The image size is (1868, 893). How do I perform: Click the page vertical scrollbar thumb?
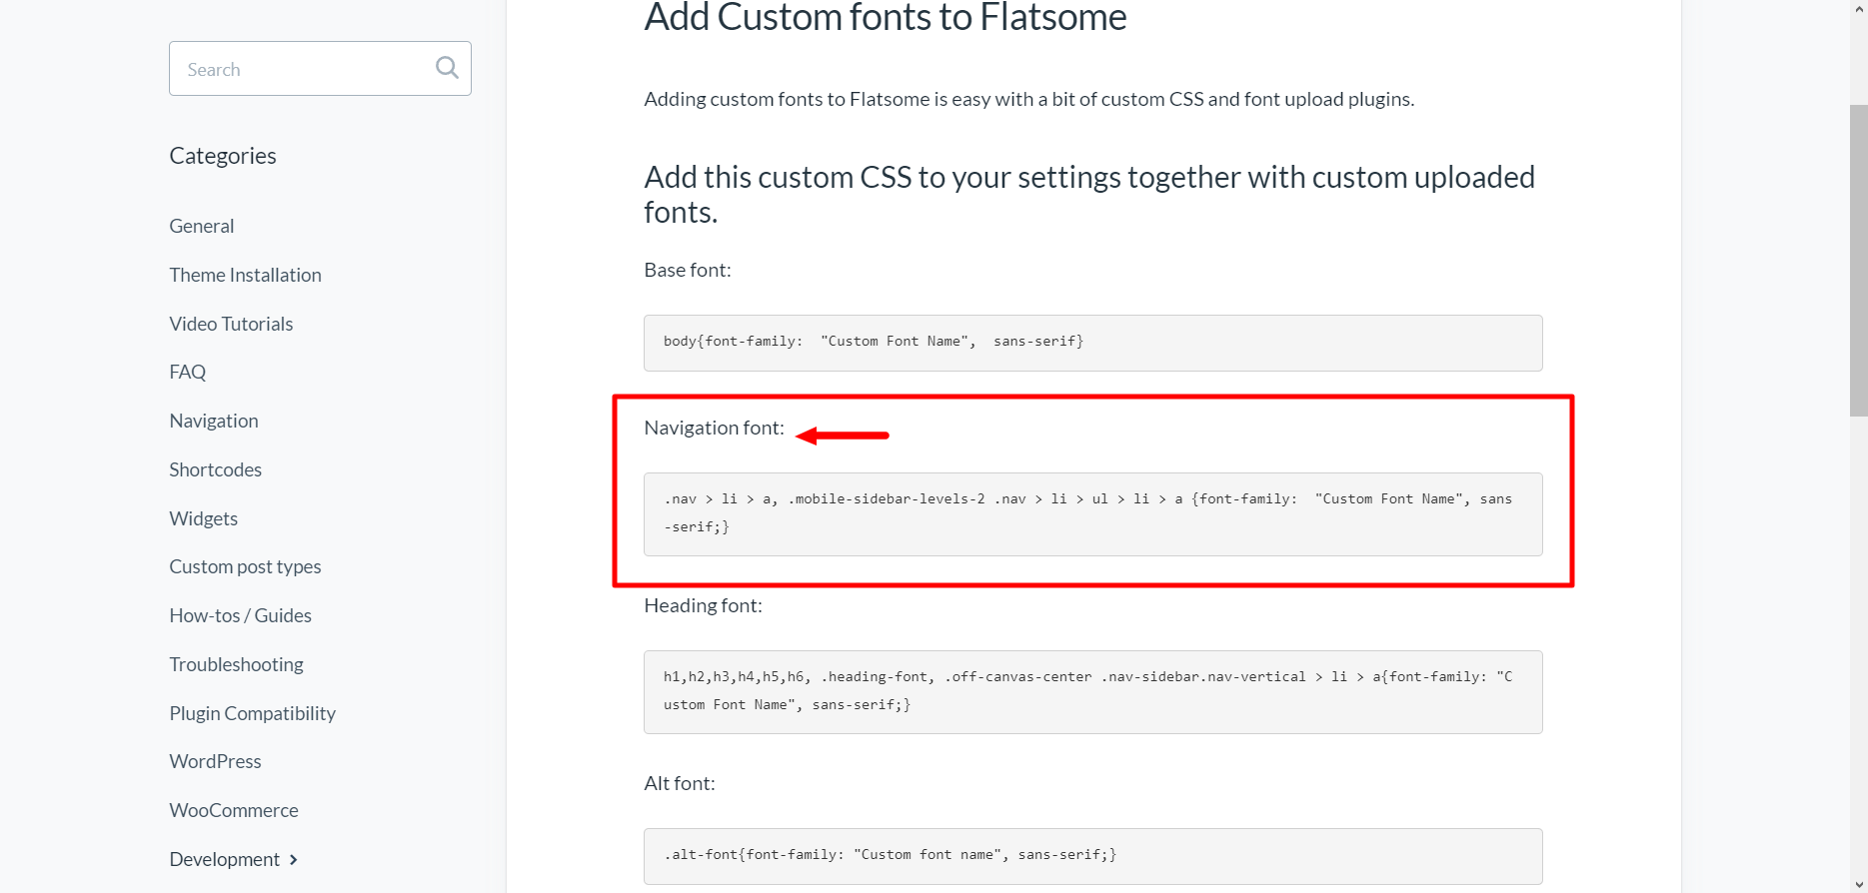click(1859, 260)
